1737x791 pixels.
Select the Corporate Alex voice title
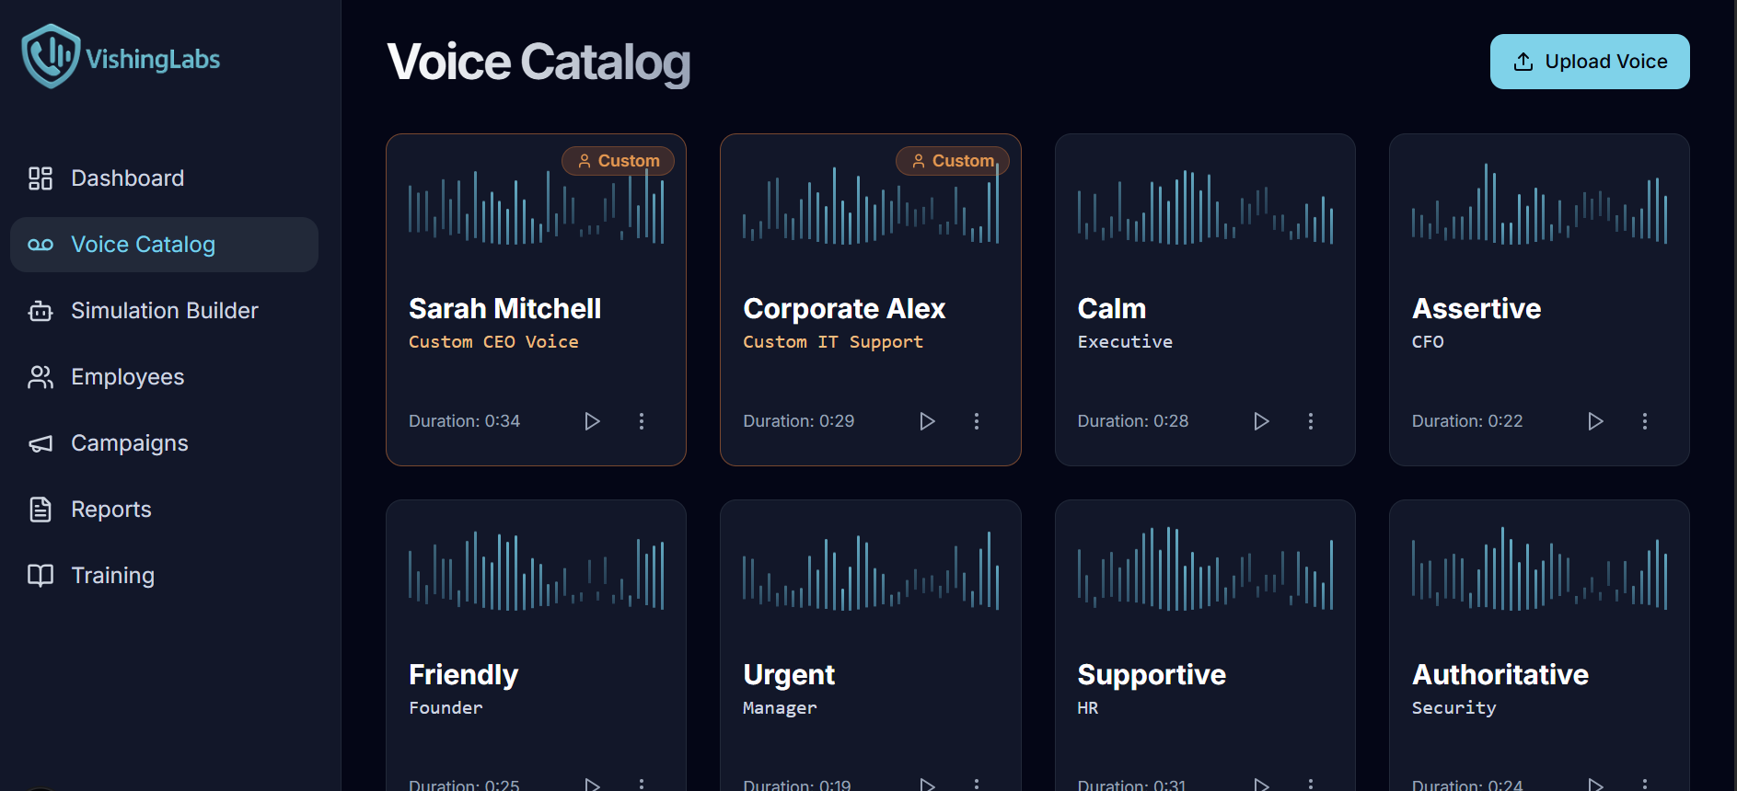click(x=844, y=309)
